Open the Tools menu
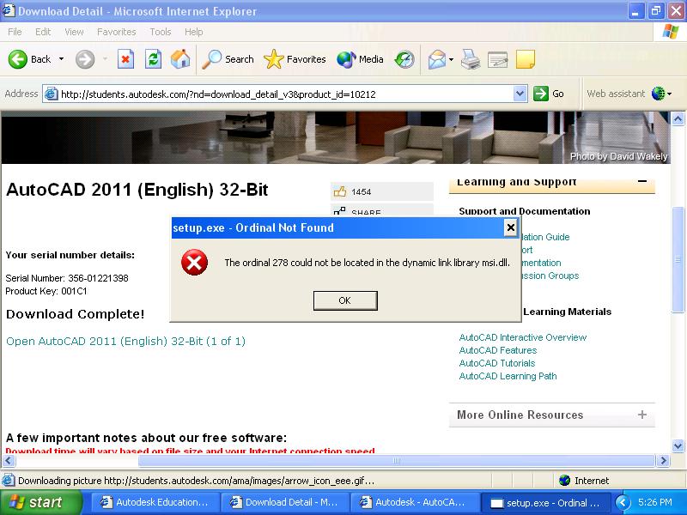The image size is (687, 515). coord(159,32)
